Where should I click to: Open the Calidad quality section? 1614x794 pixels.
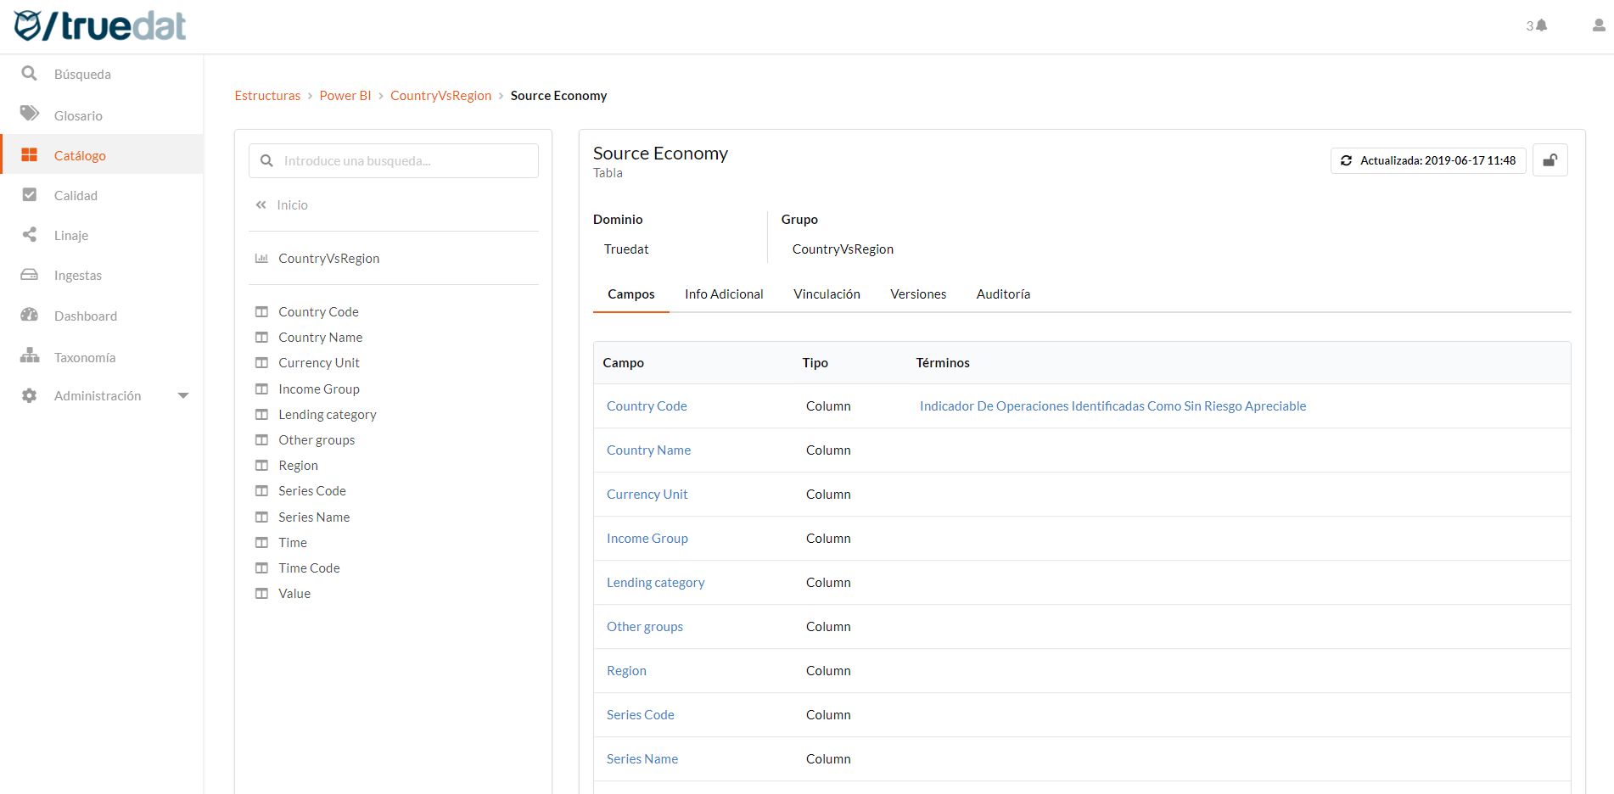[x=76, y=194]
